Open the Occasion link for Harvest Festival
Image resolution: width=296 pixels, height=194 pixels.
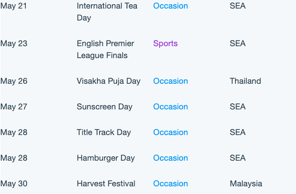point(170,183)
